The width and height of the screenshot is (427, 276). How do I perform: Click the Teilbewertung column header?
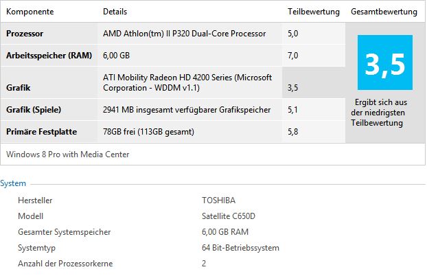tap(314, 12)
